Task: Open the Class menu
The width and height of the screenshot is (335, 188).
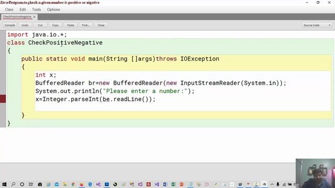Action: click(x=9, y=9)
